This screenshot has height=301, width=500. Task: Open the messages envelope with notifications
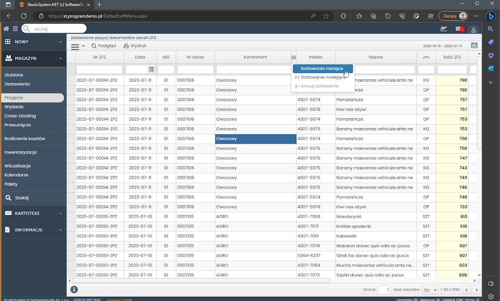click(x=459, y=29)
